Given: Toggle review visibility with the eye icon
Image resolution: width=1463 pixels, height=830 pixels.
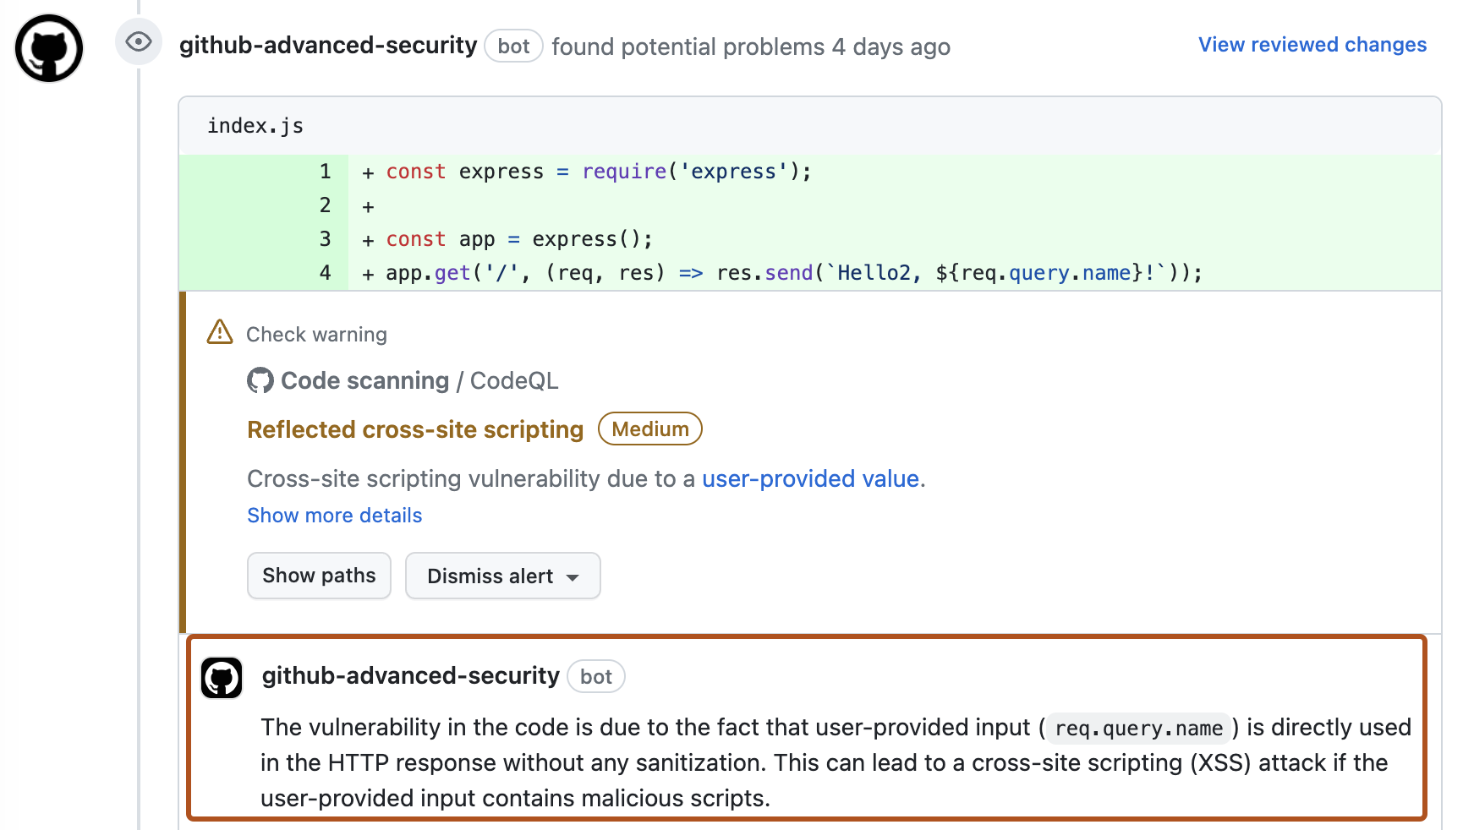Looking at the screenshot, I should coord(138,41).
